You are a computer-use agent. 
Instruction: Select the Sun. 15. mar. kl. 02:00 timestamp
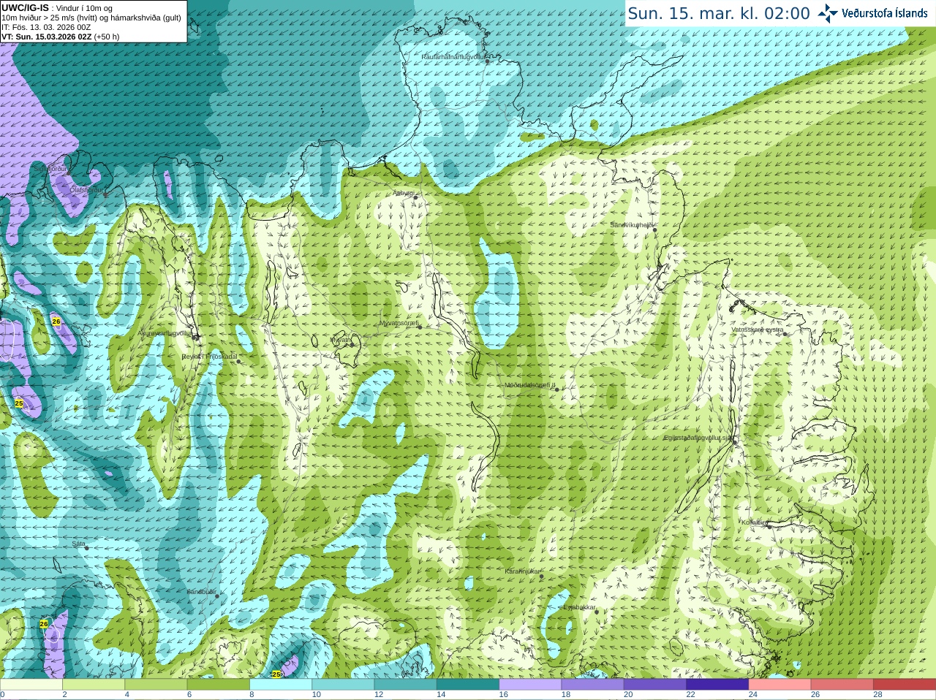tap(719, 13)
